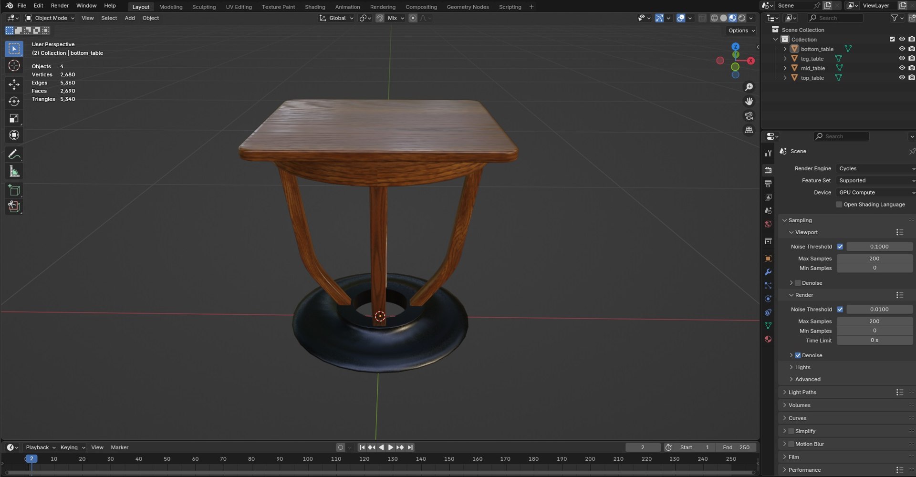Open the Playback popover
Viewport: 916px width, 477px height.
[41, 447]
